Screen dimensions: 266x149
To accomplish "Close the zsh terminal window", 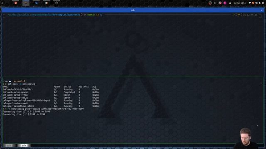I will tap(261, 10).
